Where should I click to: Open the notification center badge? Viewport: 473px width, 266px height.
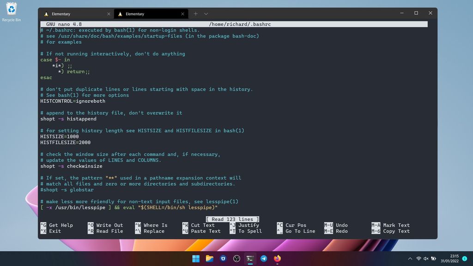464,259
